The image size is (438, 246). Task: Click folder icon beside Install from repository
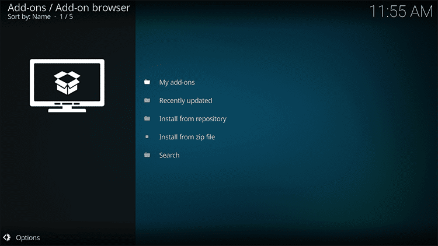(147, 118)
